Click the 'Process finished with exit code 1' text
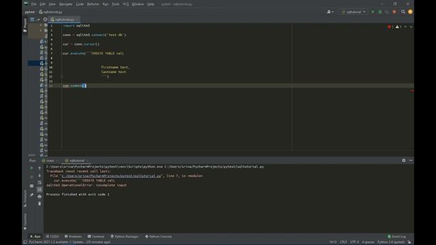The height and width of the screenshot is (245, 436). click(x=78, y=195)
